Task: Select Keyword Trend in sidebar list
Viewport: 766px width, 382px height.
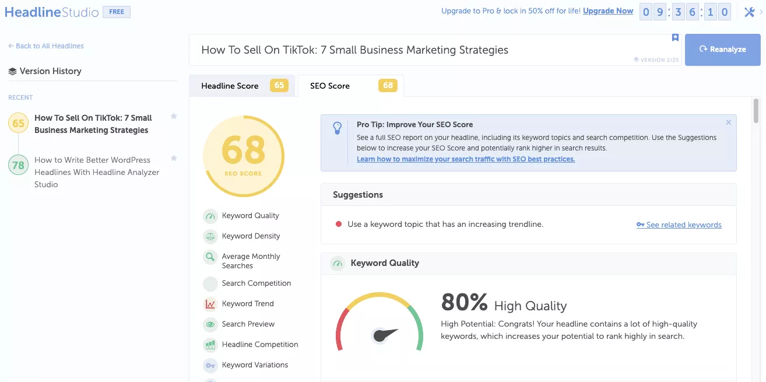Action: pyautogui.click(x=248, y=304)
